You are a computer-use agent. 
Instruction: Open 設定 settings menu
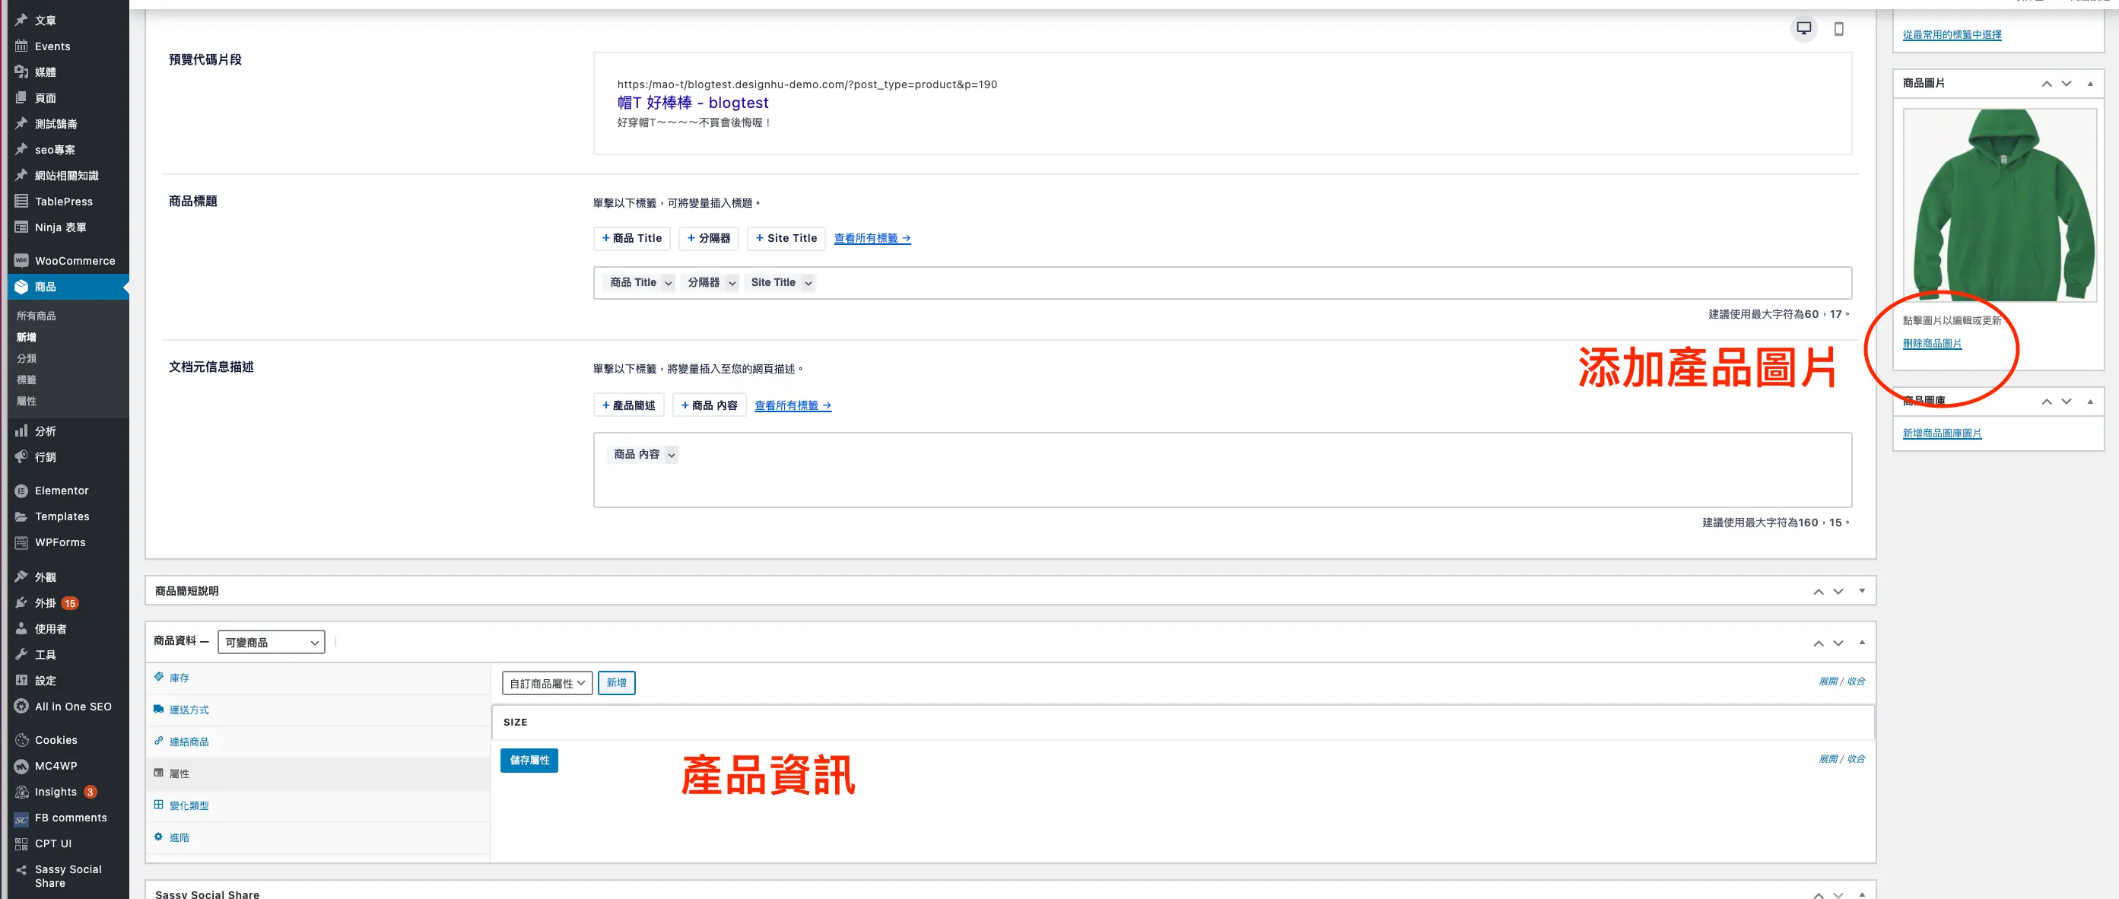pos(45,680)
